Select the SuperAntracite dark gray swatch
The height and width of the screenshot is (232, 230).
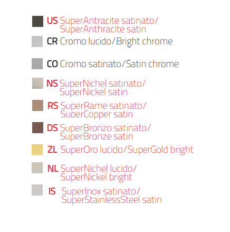coord(37,21)
